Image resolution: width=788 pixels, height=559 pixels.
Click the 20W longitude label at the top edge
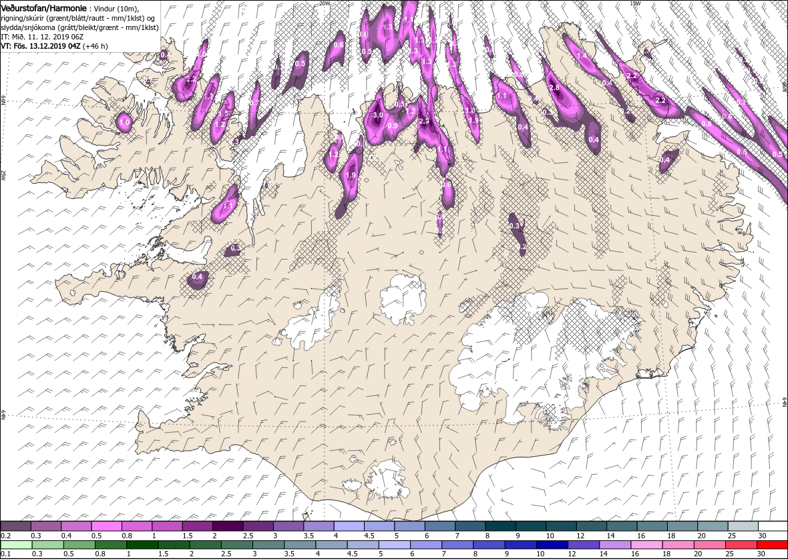(x=325, y=3)
